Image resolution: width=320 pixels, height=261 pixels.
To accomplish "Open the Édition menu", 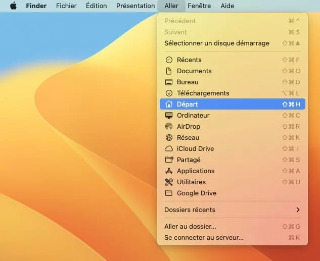I will coord(97,6).
